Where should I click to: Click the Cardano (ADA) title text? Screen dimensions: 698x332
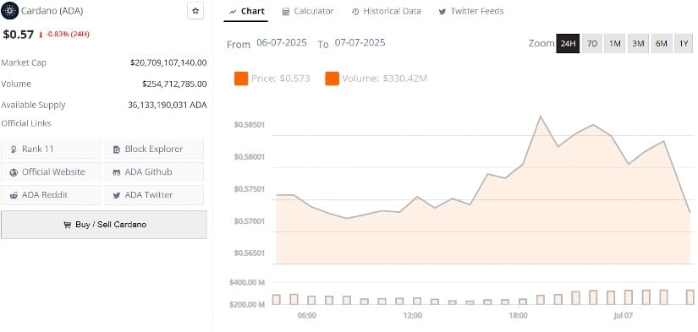[x=52, y=11]
